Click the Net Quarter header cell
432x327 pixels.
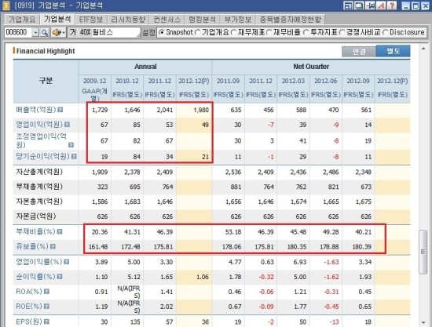click(311, 67)
